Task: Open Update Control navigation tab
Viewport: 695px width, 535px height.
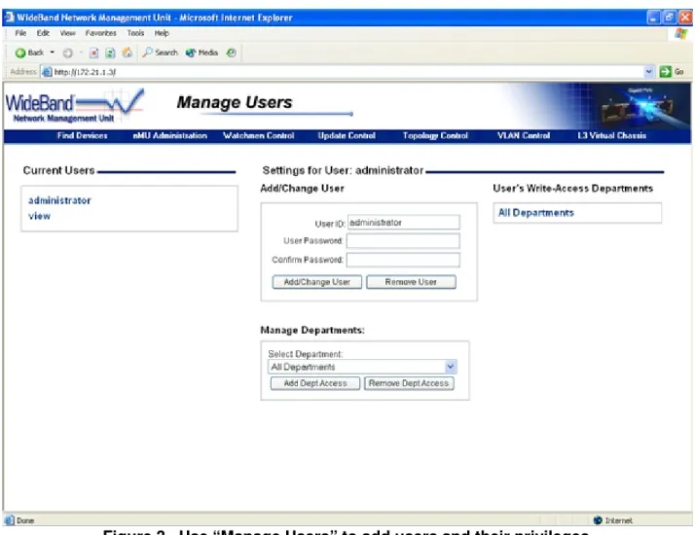Action: (x=347, y=135)
